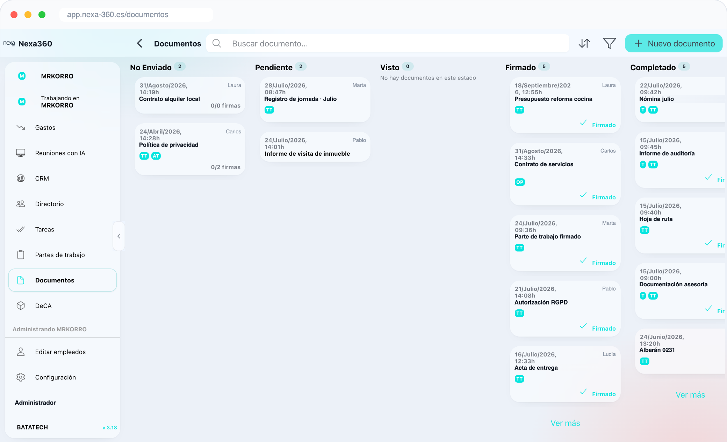Open Presupuesto reforma cocina card

click(x=565, y=105)
